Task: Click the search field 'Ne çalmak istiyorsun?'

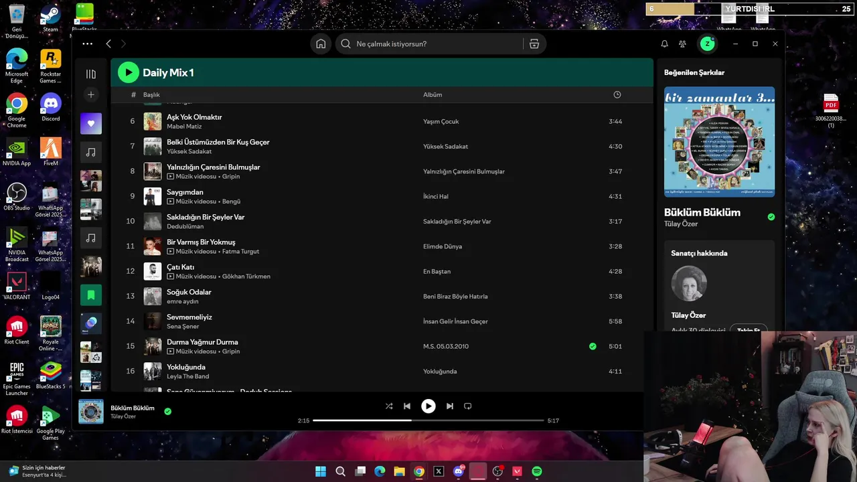Action: click(x=428, y=44)
